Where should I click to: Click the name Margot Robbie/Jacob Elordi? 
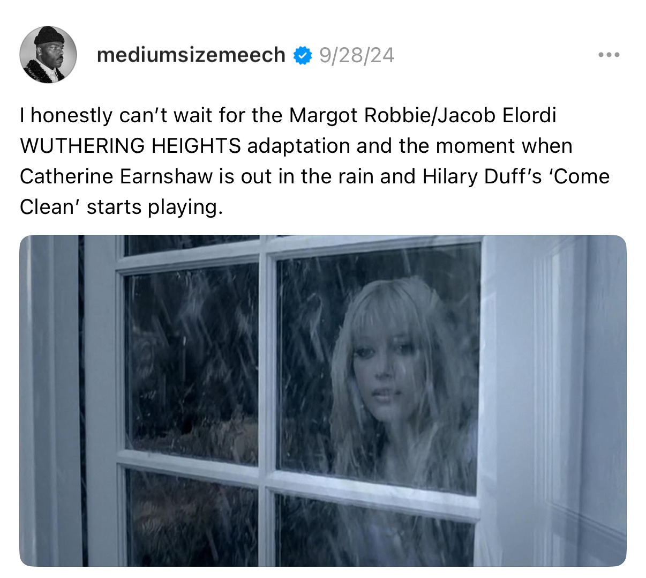[x=423, y=115]
